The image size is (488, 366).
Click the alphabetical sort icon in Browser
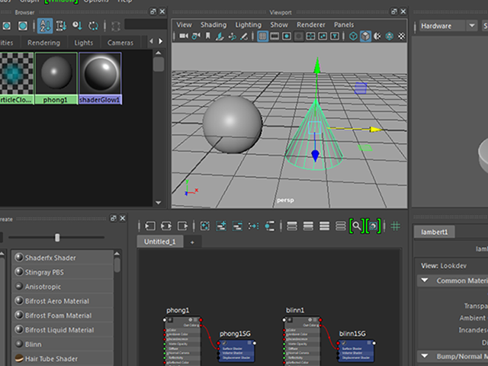tap(45, 26)
